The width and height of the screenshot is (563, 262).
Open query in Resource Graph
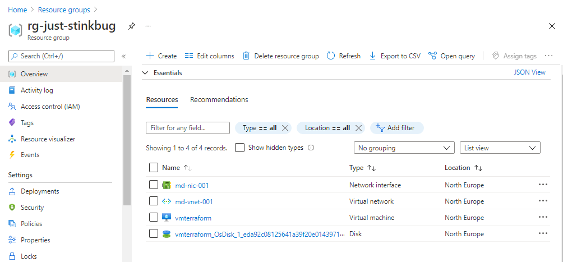pos(451,56)
